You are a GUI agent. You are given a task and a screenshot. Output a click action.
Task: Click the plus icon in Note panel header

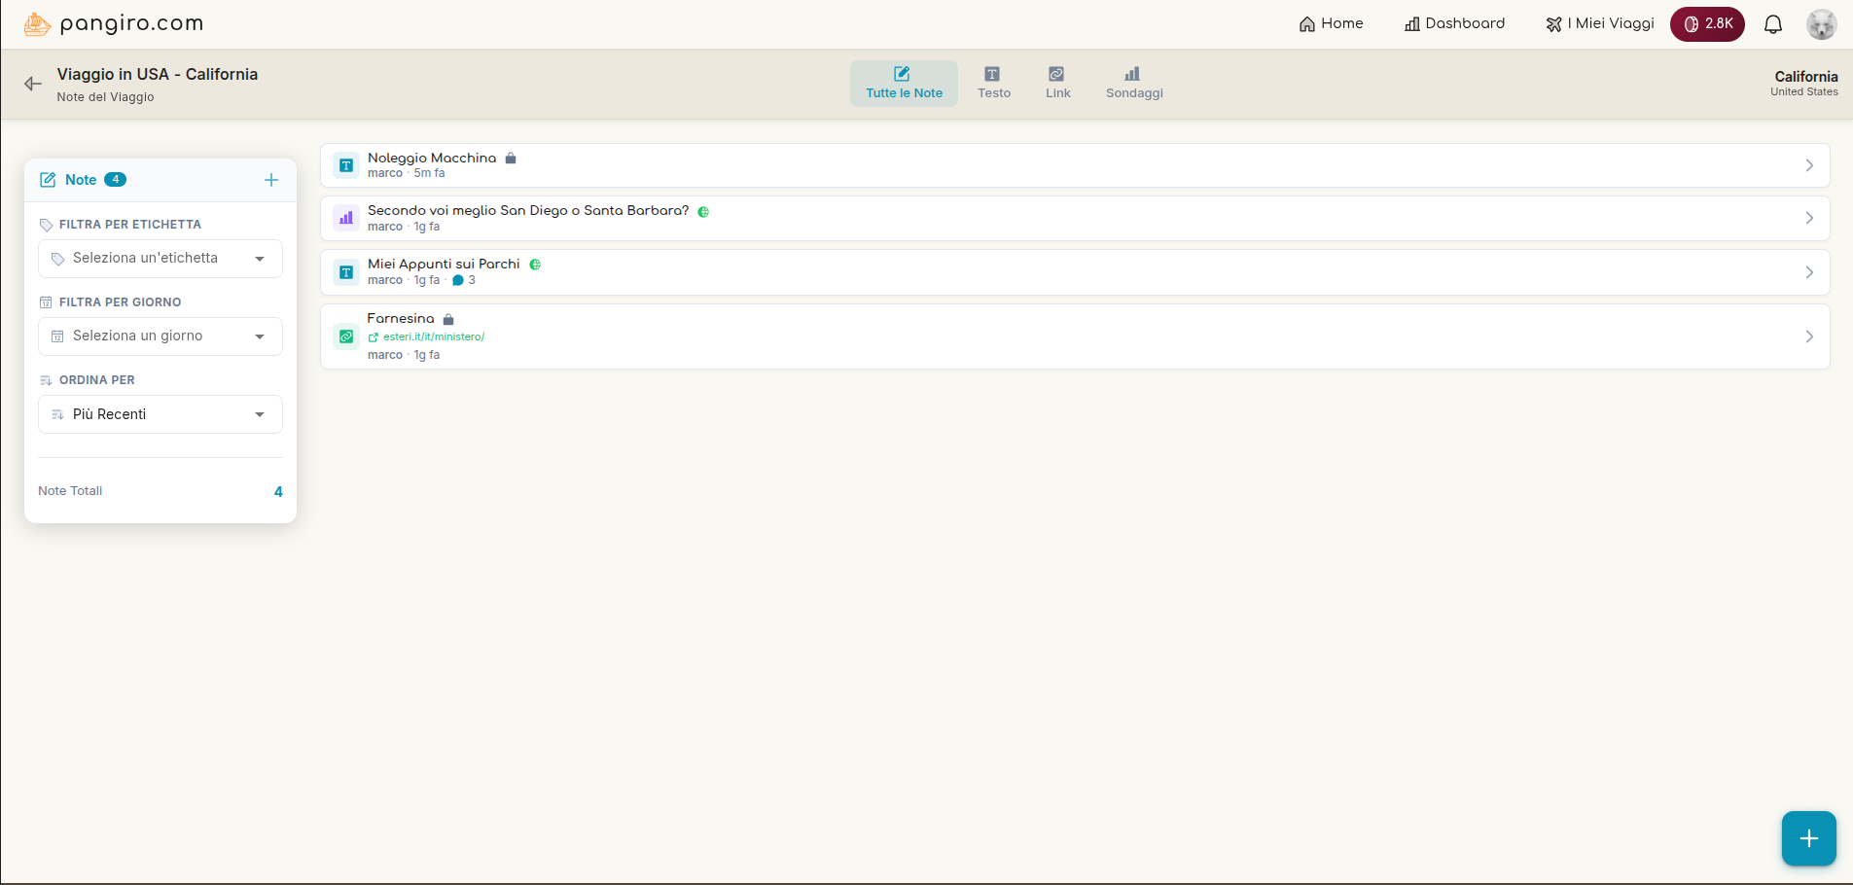click(271, 180)
